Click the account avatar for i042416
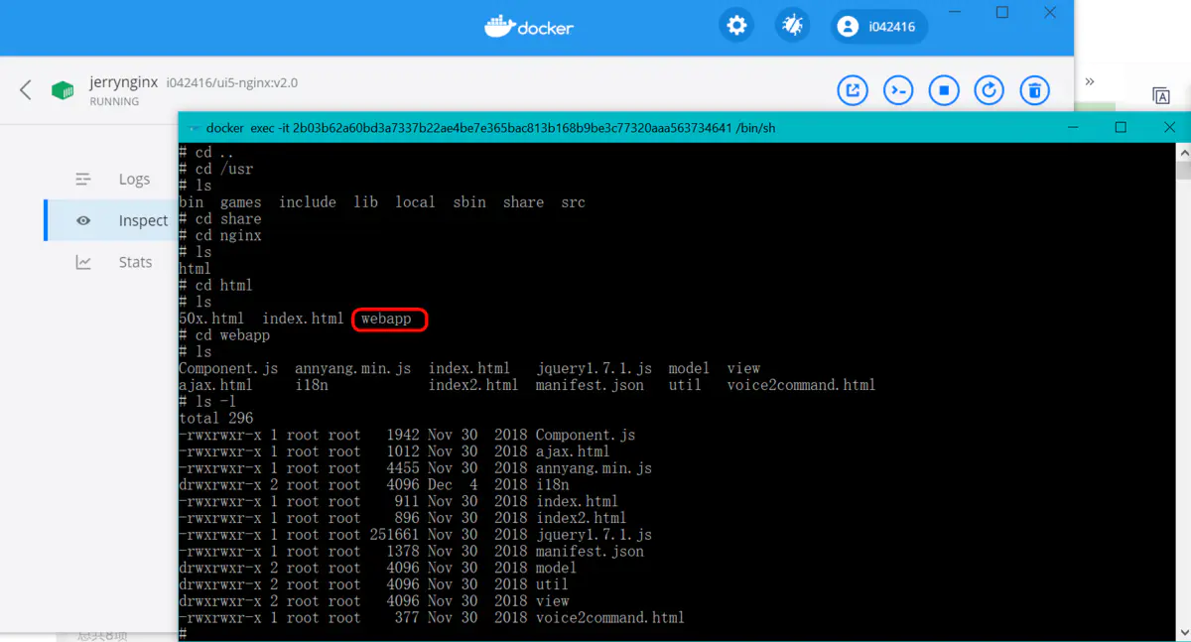The width and height of the screenshot is (1191, 642). click(848, 26)
